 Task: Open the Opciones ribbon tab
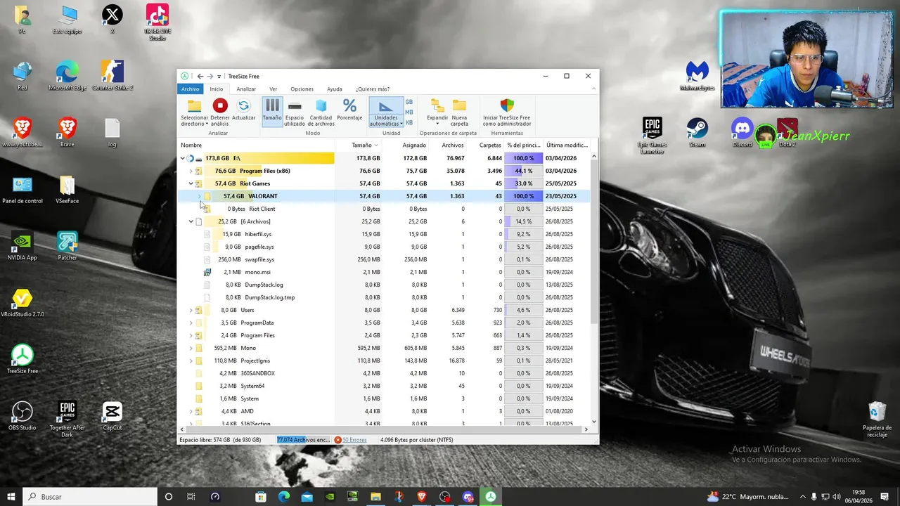pos(302,89)
